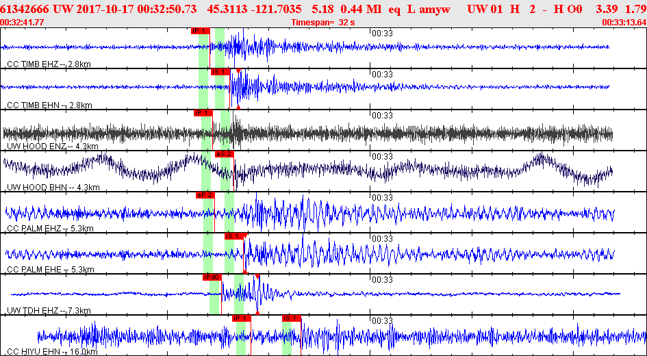
Task: Click the 00:33 time tick on UW TDH EHZ trace
Action: pyautogui.click(x=381, y=280)
